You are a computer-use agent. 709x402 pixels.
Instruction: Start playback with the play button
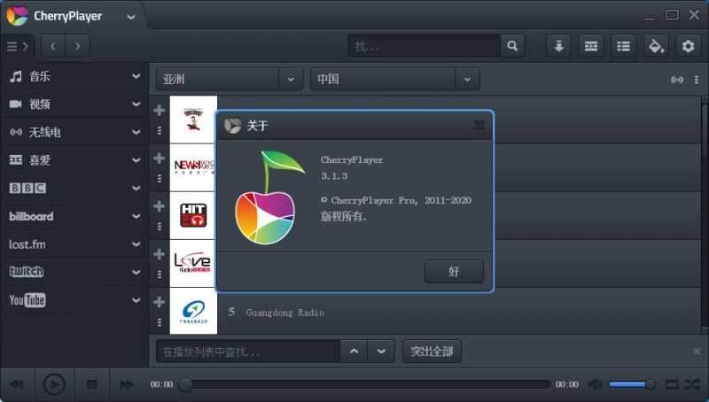coord(54,385)
